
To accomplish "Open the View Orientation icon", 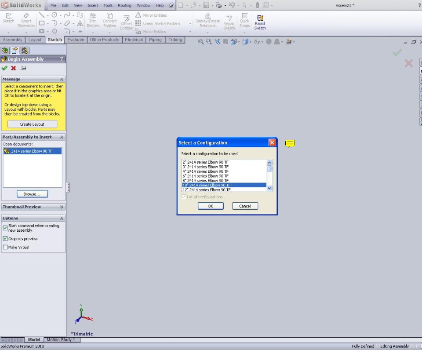I will 233,42.
